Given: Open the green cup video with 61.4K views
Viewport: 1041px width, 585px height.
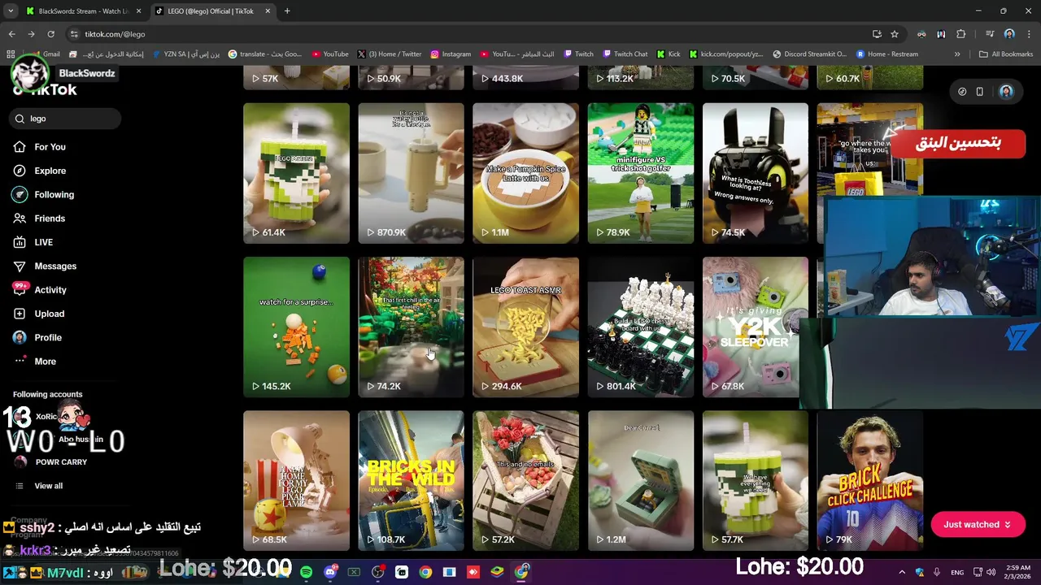Looking at the screenshot, I should pos(296,173).
